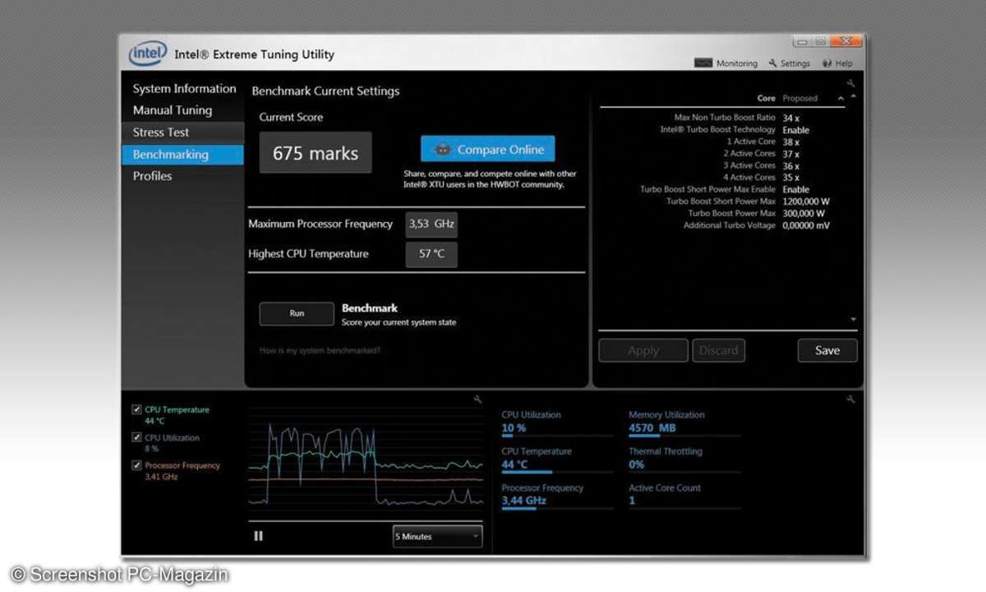Screen dimensions: 986x592
Task: Open the Monitoring view from the top bar
Action: (726, 63)
